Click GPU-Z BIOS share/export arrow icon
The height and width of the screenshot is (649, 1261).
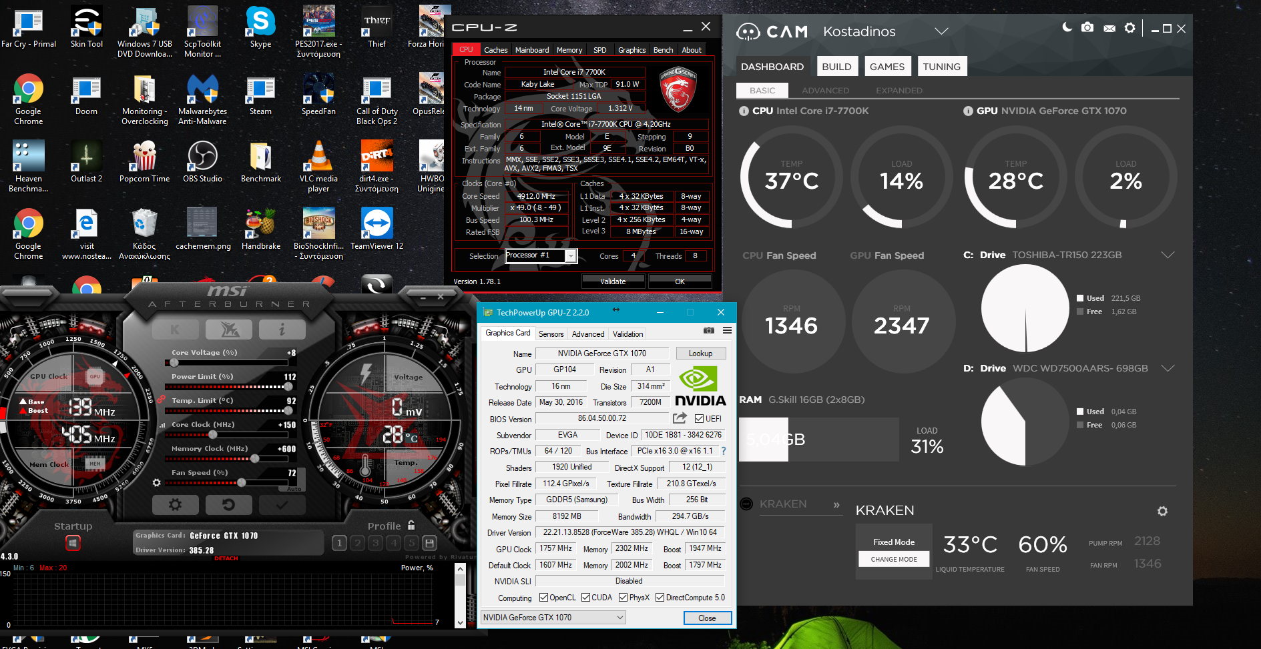[680, 418]
